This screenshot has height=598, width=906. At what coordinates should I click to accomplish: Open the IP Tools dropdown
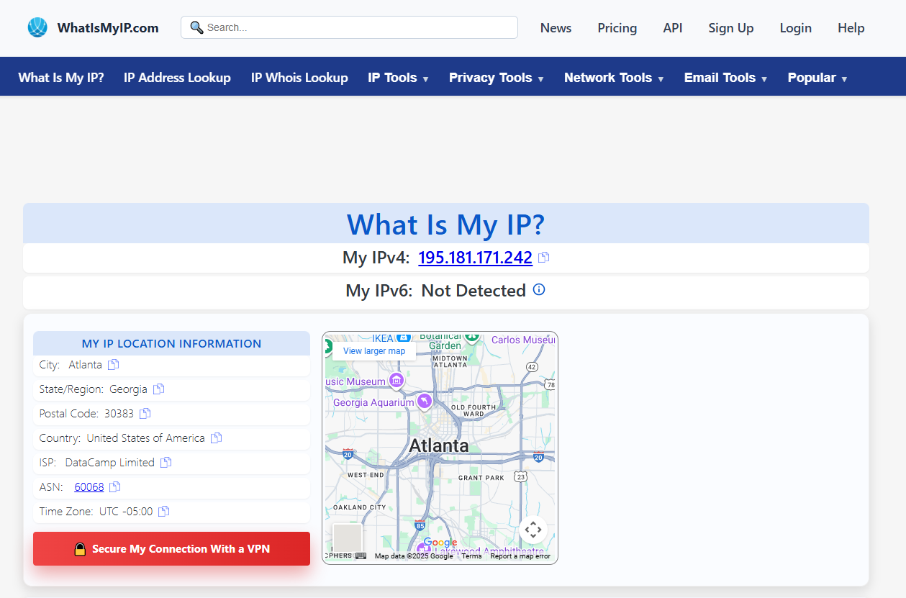398,77
